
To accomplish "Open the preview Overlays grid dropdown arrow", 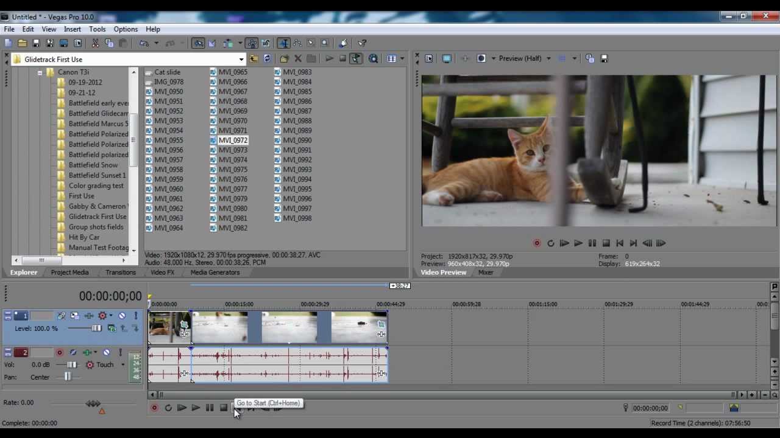I will (x=574, y=58).
